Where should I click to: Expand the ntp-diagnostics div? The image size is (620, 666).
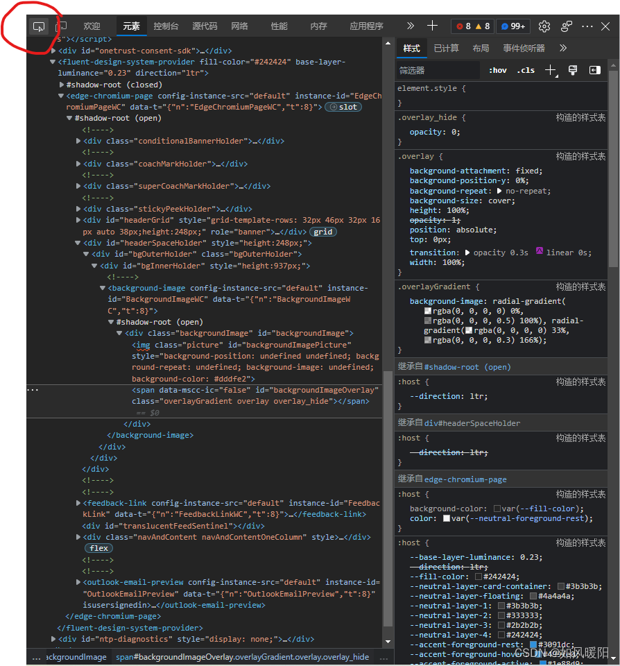tap(53, 639)
